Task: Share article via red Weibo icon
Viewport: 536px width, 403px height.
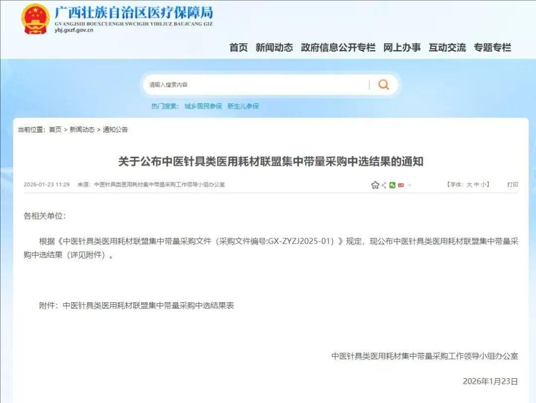Action: (401, 185)
